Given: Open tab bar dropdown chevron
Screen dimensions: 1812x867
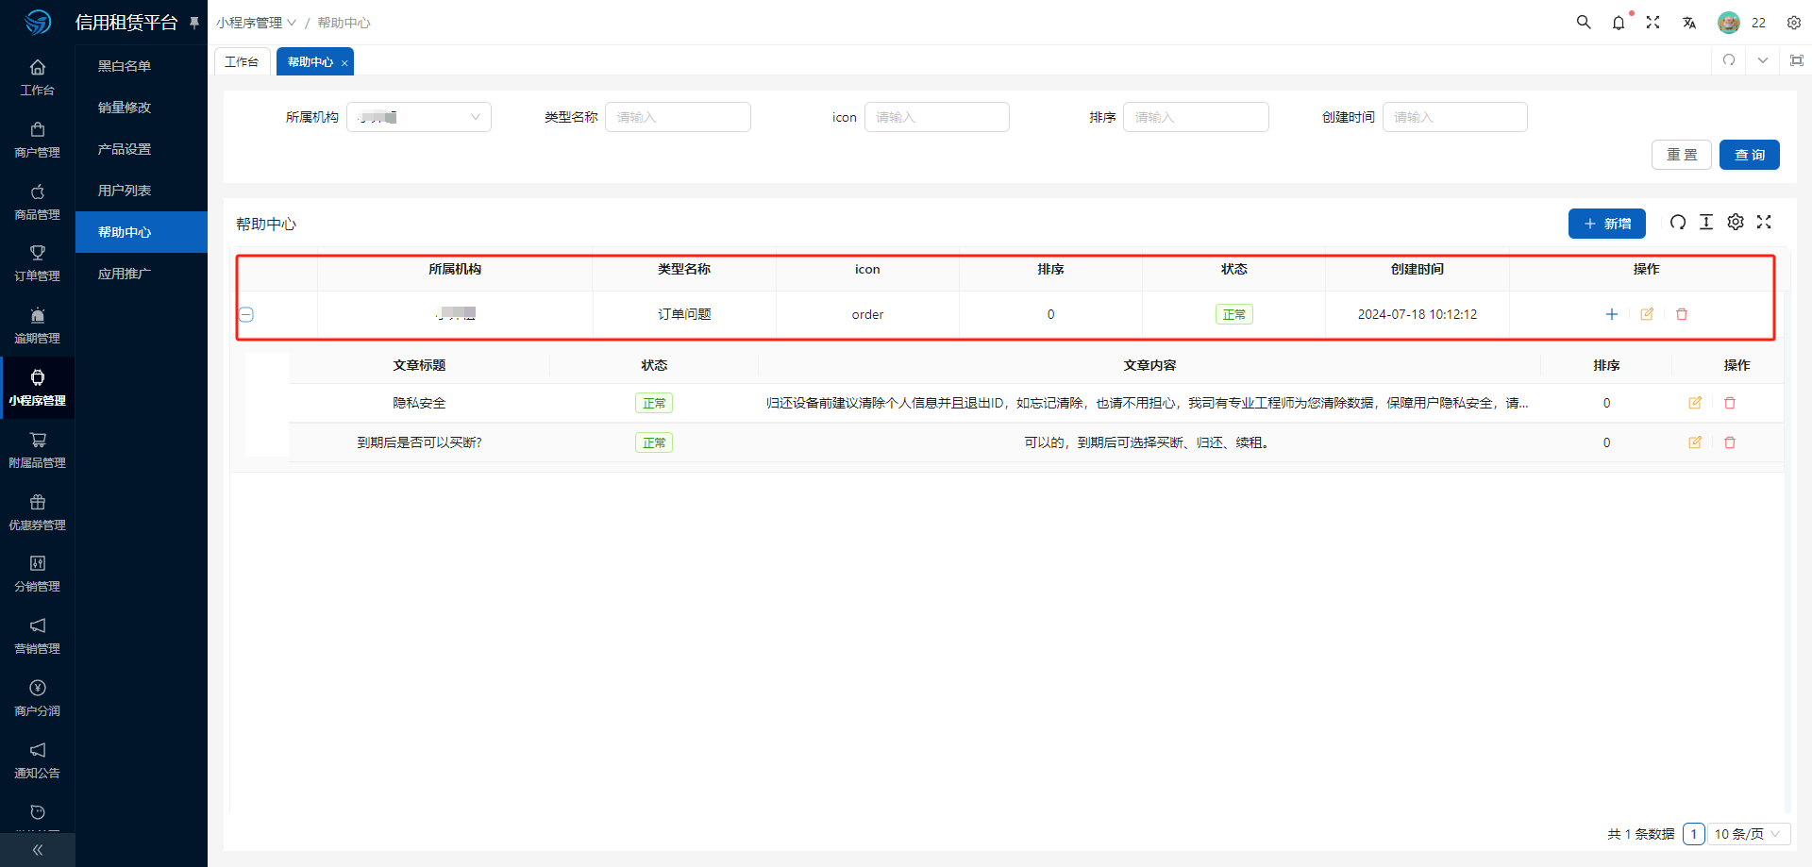Looking at the screenshot, I should tap(1763, 60).
